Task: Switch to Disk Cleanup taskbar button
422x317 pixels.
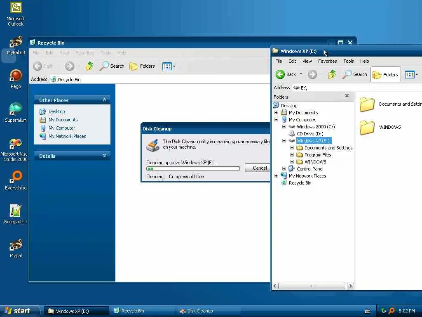Action: pos(208,311)
